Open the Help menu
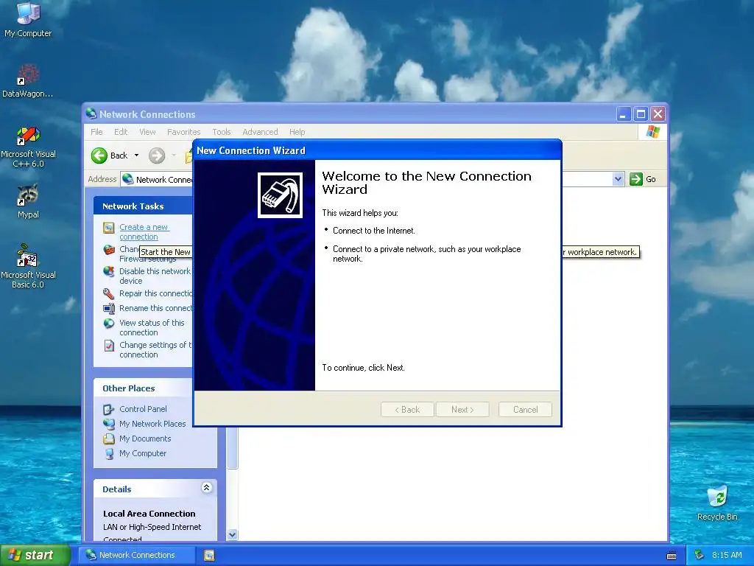 pos(297,132)
